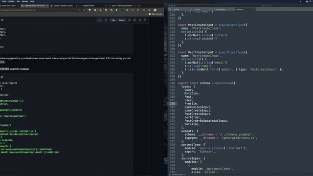Viewport: 313px width, 176px height.
Task: Click '/generated/nexus.ts' string on line 326
Action: pos(239,138)
